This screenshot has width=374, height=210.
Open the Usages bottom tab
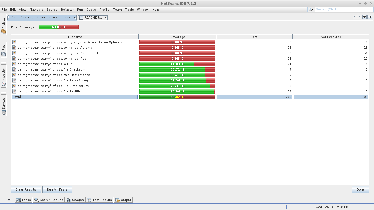coord(75,200)
